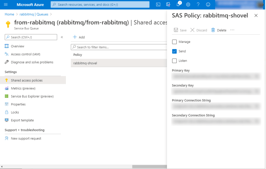Screen dimensions: 266x169
Task: Click the Primary Key field
Action: point(216,76)
